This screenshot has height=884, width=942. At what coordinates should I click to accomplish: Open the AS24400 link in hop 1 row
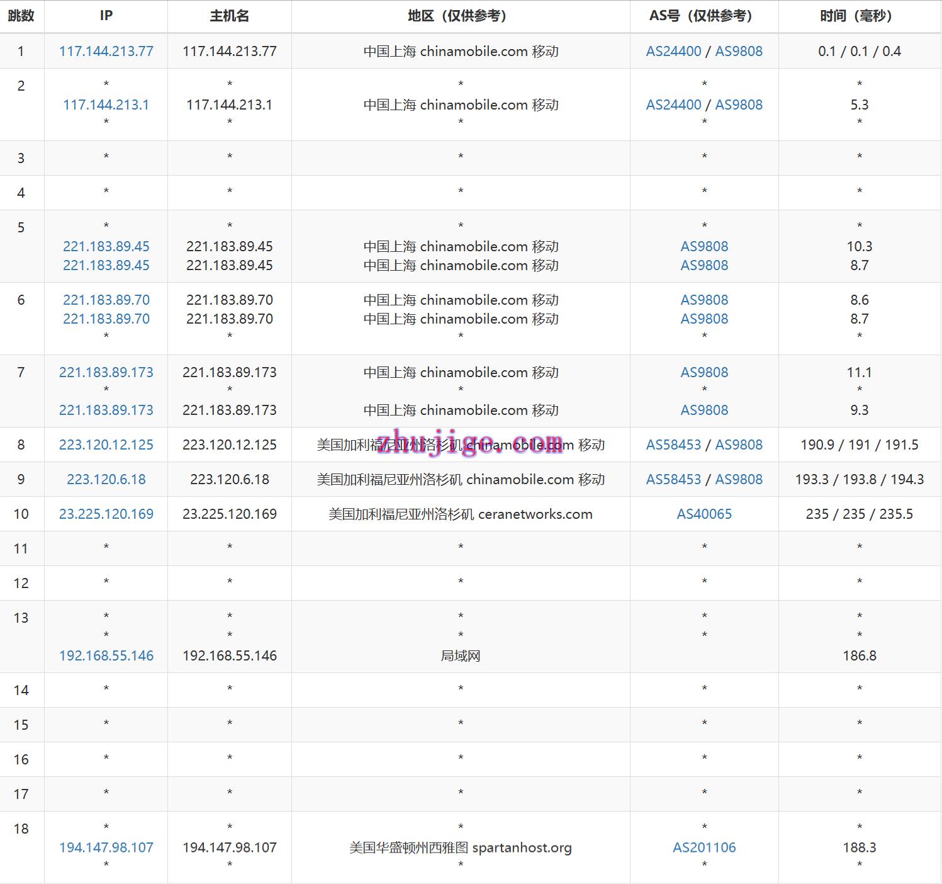673,52
